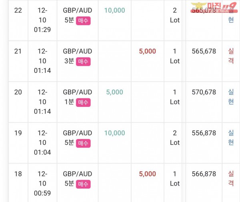Select the balance 556,878 cell

(204, 133)
